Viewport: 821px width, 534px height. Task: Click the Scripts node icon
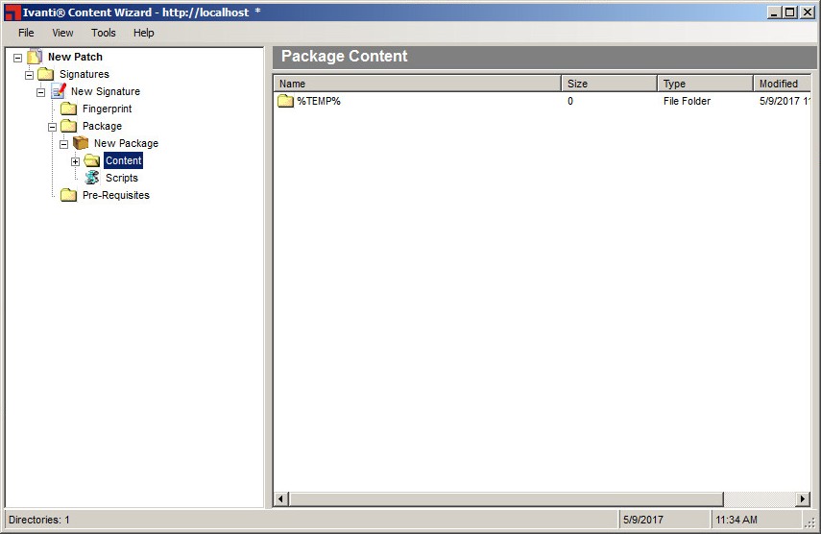[92, 178]
